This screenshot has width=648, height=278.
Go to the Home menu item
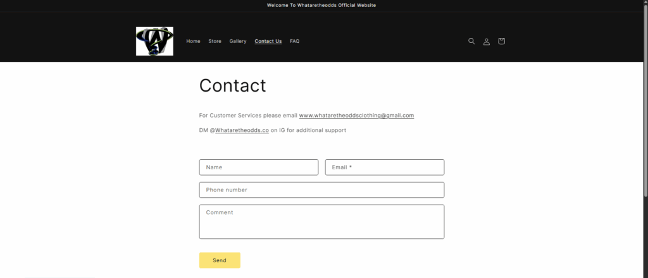(194, 41)
